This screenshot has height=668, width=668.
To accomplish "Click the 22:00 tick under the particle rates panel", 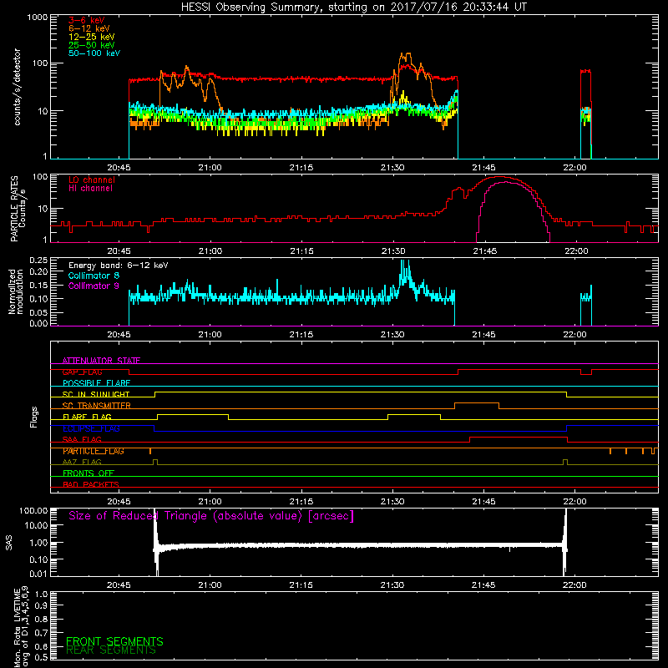I will (x=576, y=251).
